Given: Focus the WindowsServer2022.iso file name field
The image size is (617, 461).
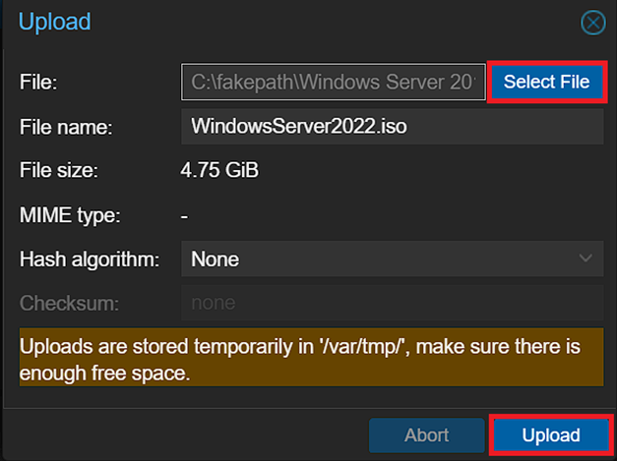Looking at the screenshot, I should [392, 127].
